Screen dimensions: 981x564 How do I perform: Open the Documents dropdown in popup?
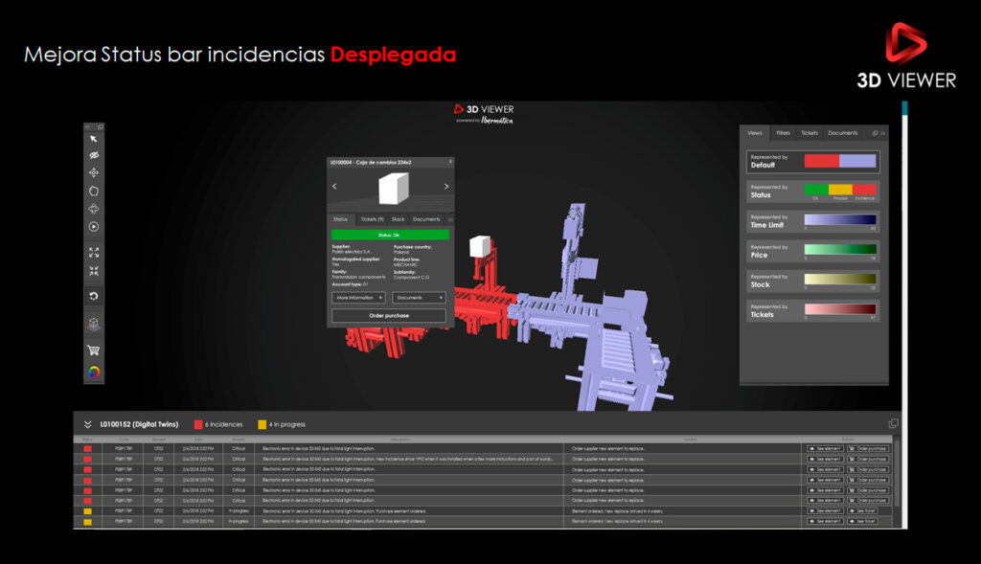click(419, 298)
